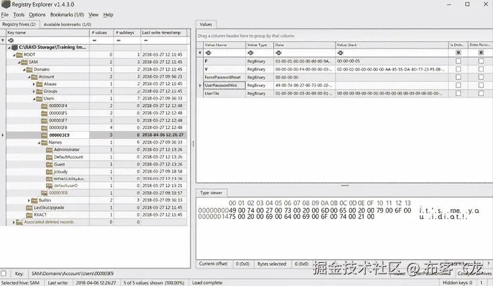Toggle Is Deleted checkbox for UserTile

click(458, 94)
